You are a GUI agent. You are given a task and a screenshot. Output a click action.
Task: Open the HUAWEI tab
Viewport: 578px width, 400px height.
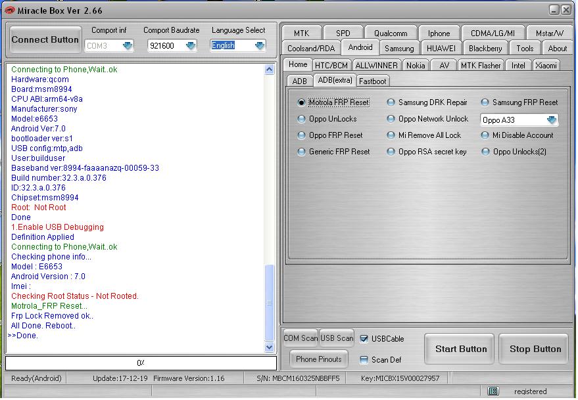click(x=441, y=48)
